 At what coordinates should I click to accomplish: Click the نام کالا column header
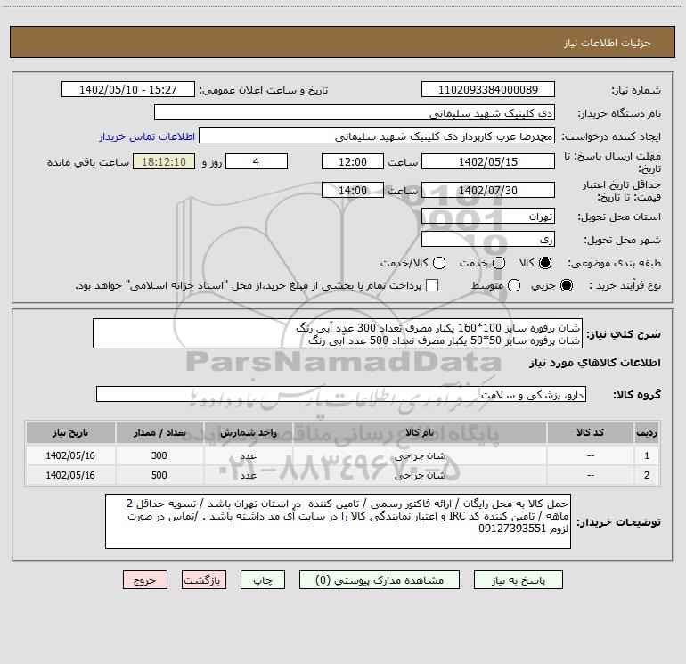click(420, 433)
